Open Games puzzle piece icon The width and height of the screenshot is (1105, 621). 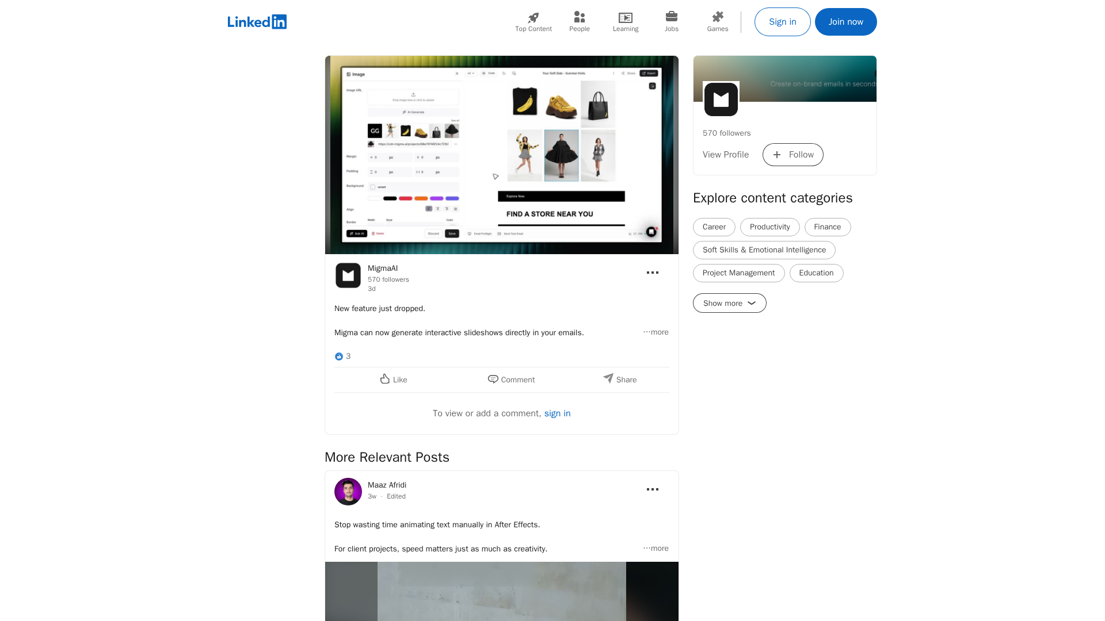tap(717, 17)
